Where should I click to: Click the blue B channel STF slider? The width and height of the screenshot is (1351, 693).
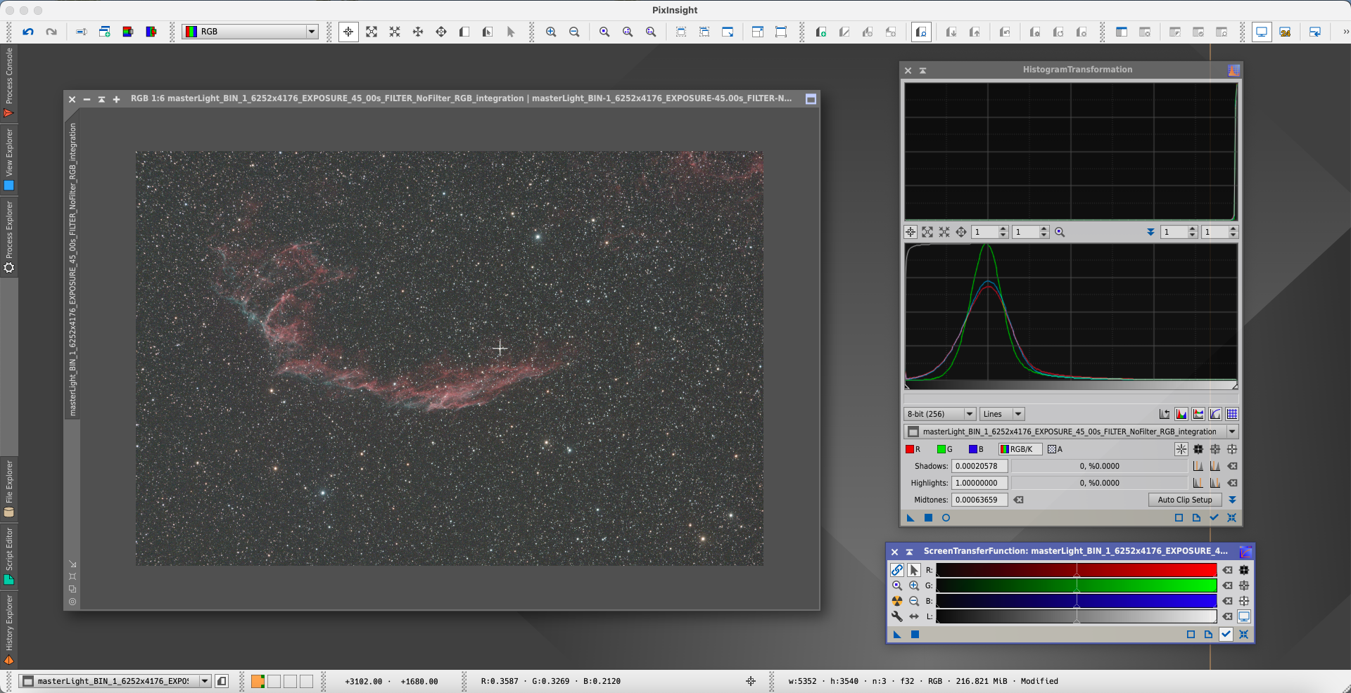point(1076,601)
